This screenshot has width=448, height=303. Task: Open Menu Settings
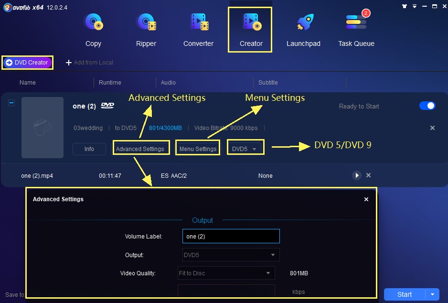[198, 149]
